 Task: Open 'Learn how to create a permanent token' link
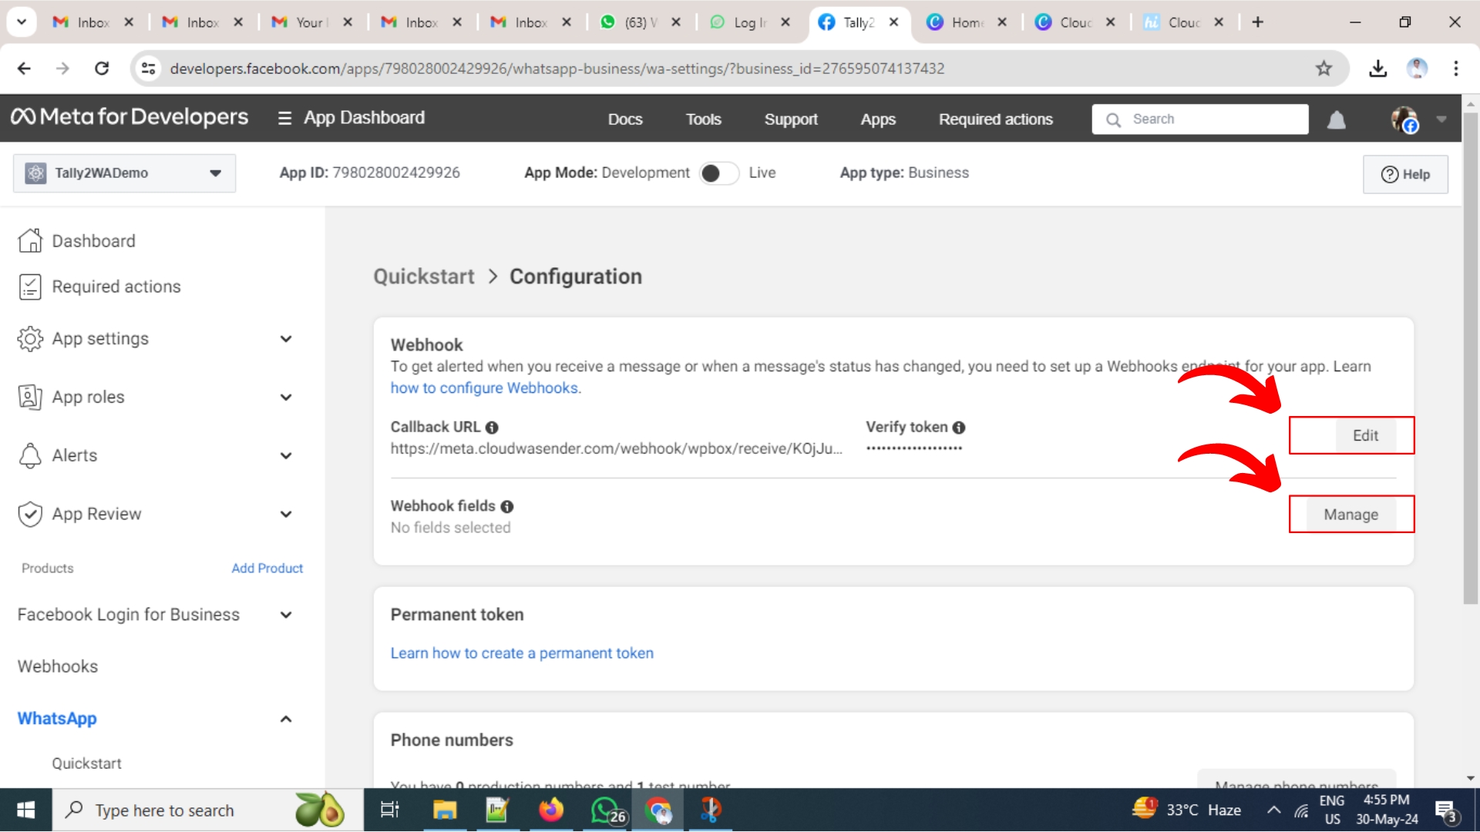[522, 653]
